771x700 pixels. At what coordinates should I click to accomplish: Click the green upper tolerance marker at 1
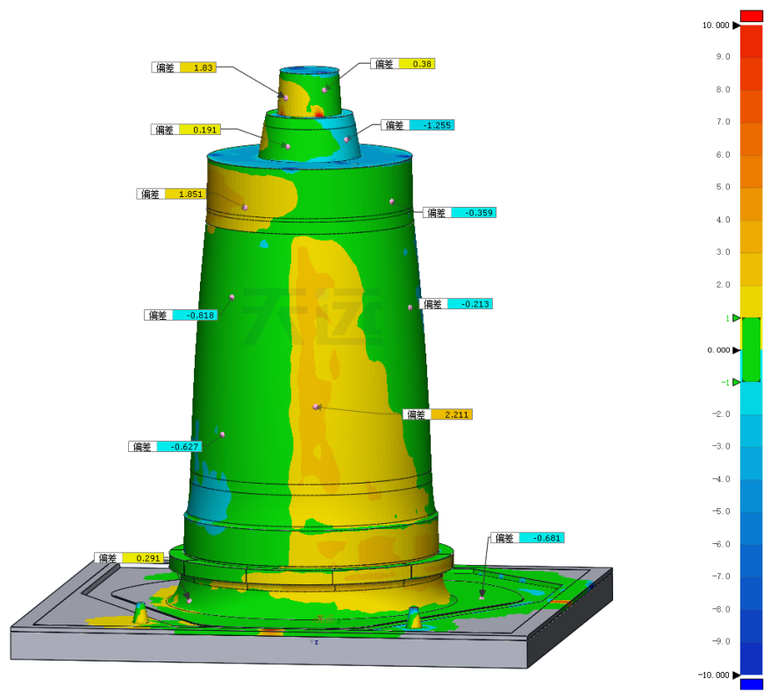tap(737, 318)
